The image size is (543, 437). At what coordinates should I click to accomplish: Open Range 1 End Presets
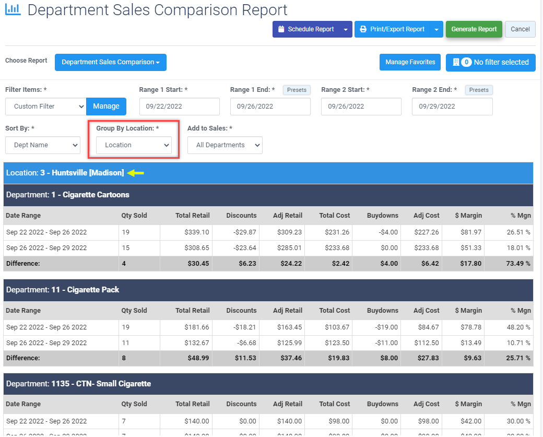pyautogui.click(x=297, y=90)
